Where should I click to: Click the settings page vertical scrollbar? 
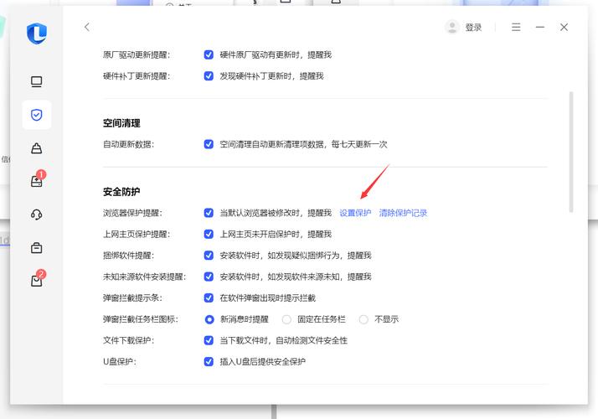(x=571, y=152)
